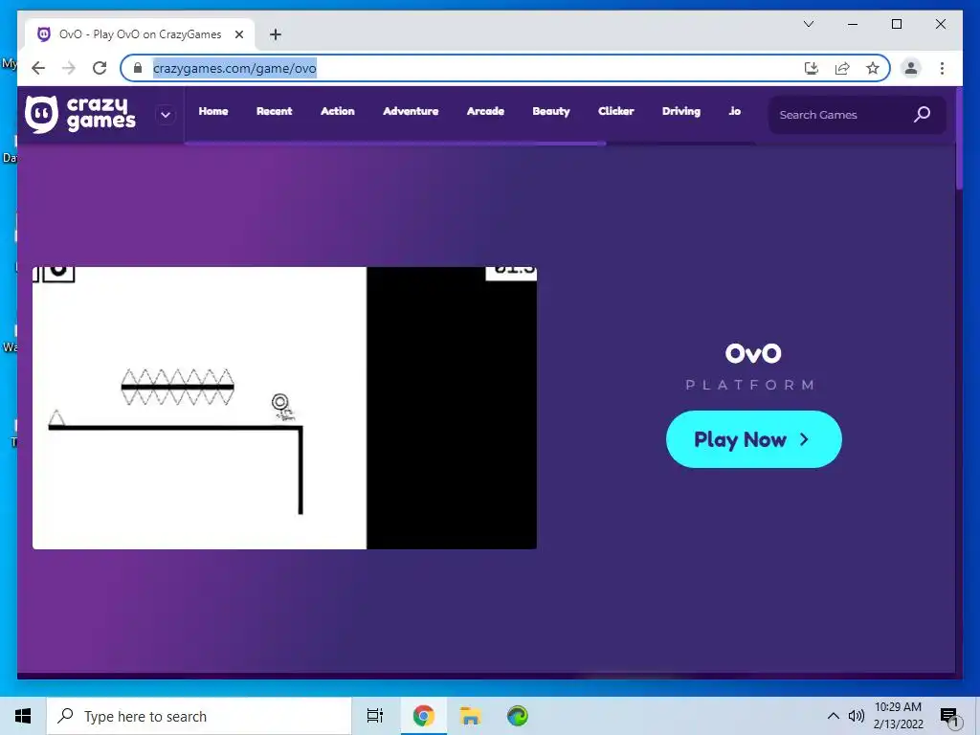Click the install app icon in address bar

pos(812,68)
